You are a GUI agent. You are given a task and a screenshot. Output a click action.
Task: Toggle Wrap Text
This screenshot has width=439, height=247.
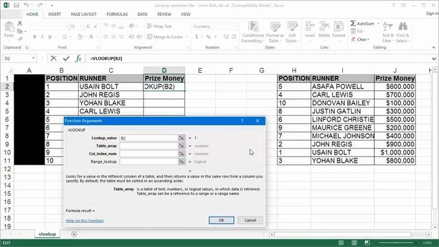(159, 26)
